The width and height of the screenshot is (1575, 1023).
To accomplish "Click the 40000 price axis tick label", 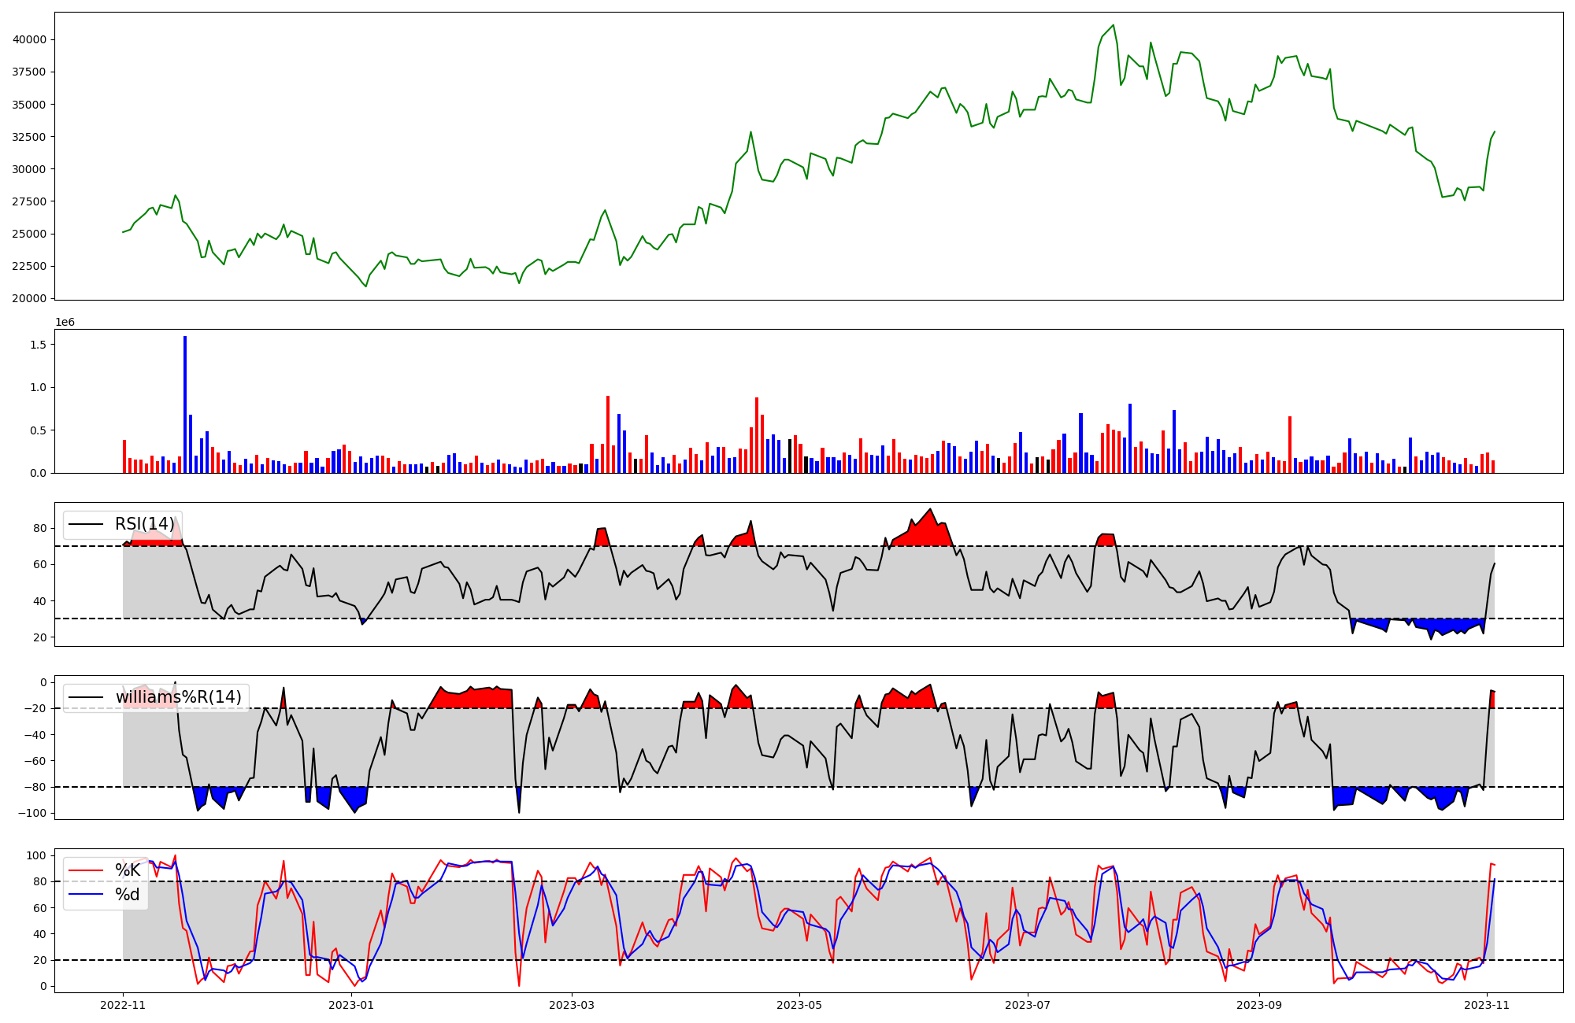I will [x=31, y=39].
